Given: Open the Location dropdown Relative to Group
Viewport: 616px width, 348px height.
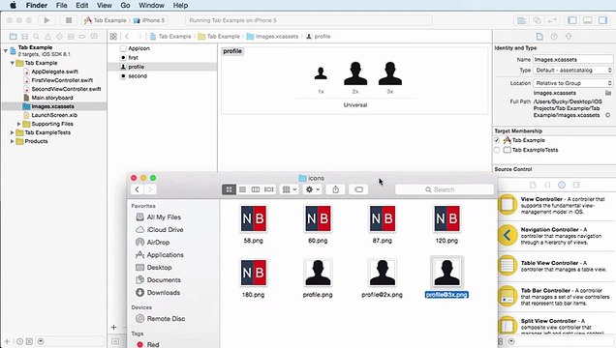Looking at the screenshot, I should [x=573, y=83].
